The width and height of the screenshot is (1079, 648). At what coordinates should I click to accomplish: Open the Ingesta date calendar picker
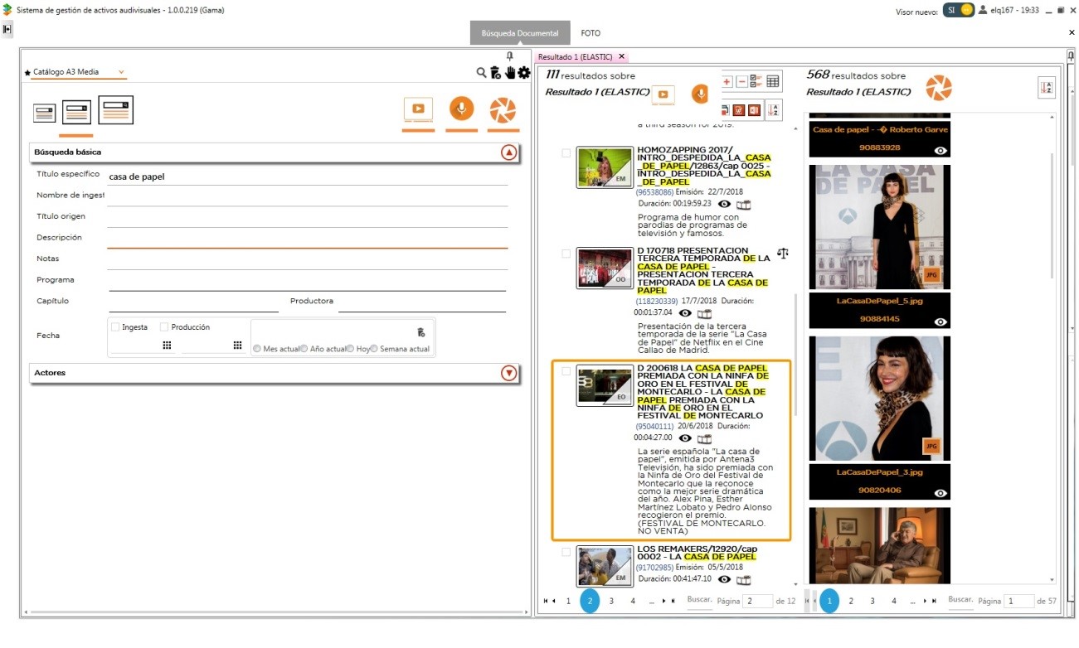(167, 345)
